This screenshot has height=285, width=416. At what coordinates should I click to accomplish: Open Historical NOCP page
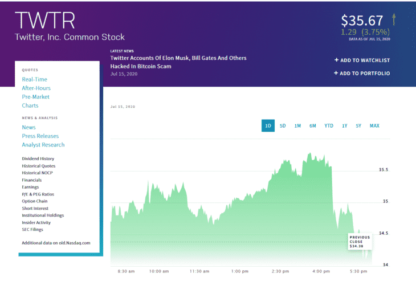click(x=37, y=173)
